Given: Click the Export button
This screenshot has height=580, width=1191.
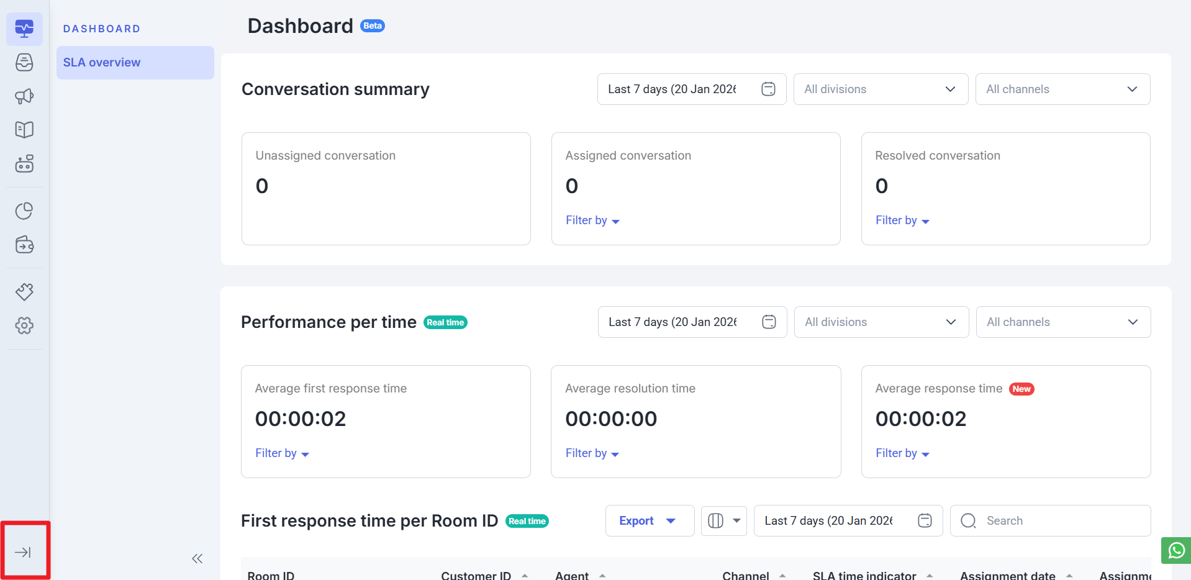Looking at the screenshot, I should [649, 520].
